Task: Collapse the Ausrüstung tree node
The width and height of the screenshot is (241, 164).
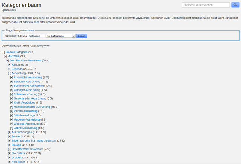Action: click(x=9, y=73)
